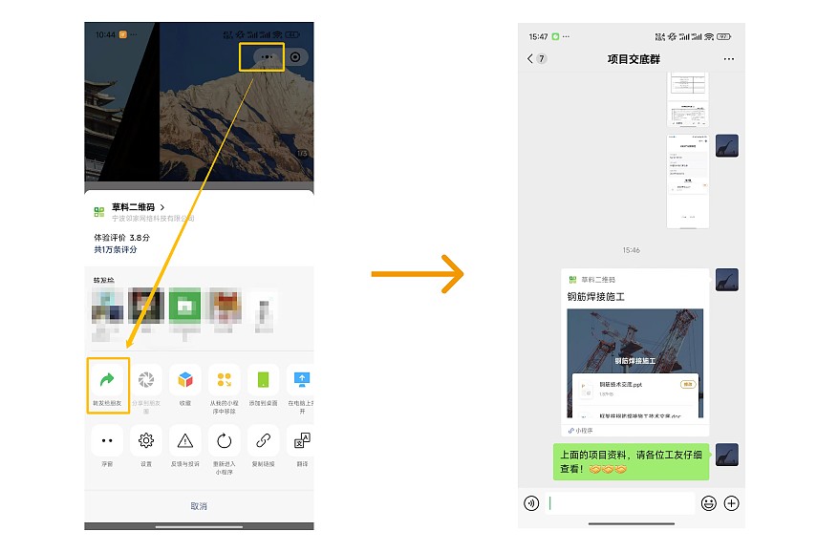
Task: Select the 在电脑上打开 monitor icon
Action: click(x=301, y=379)
